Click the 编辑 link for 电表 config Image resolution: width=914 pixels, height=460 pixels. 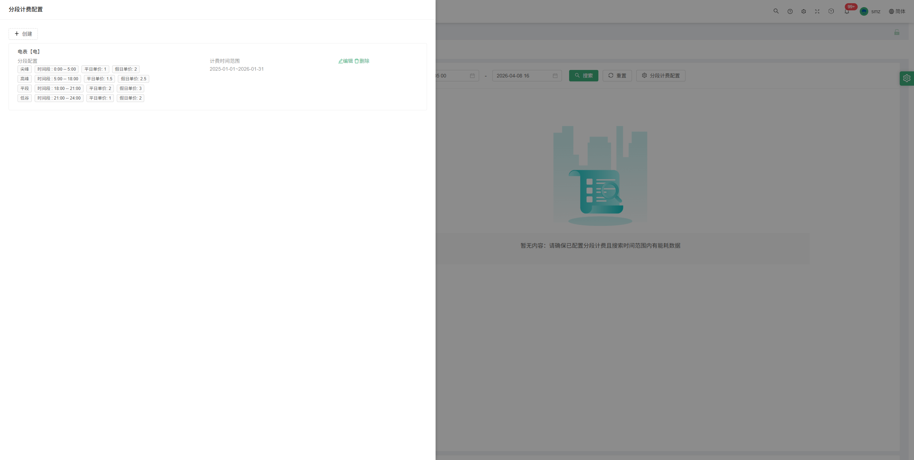tap(346, 61)
